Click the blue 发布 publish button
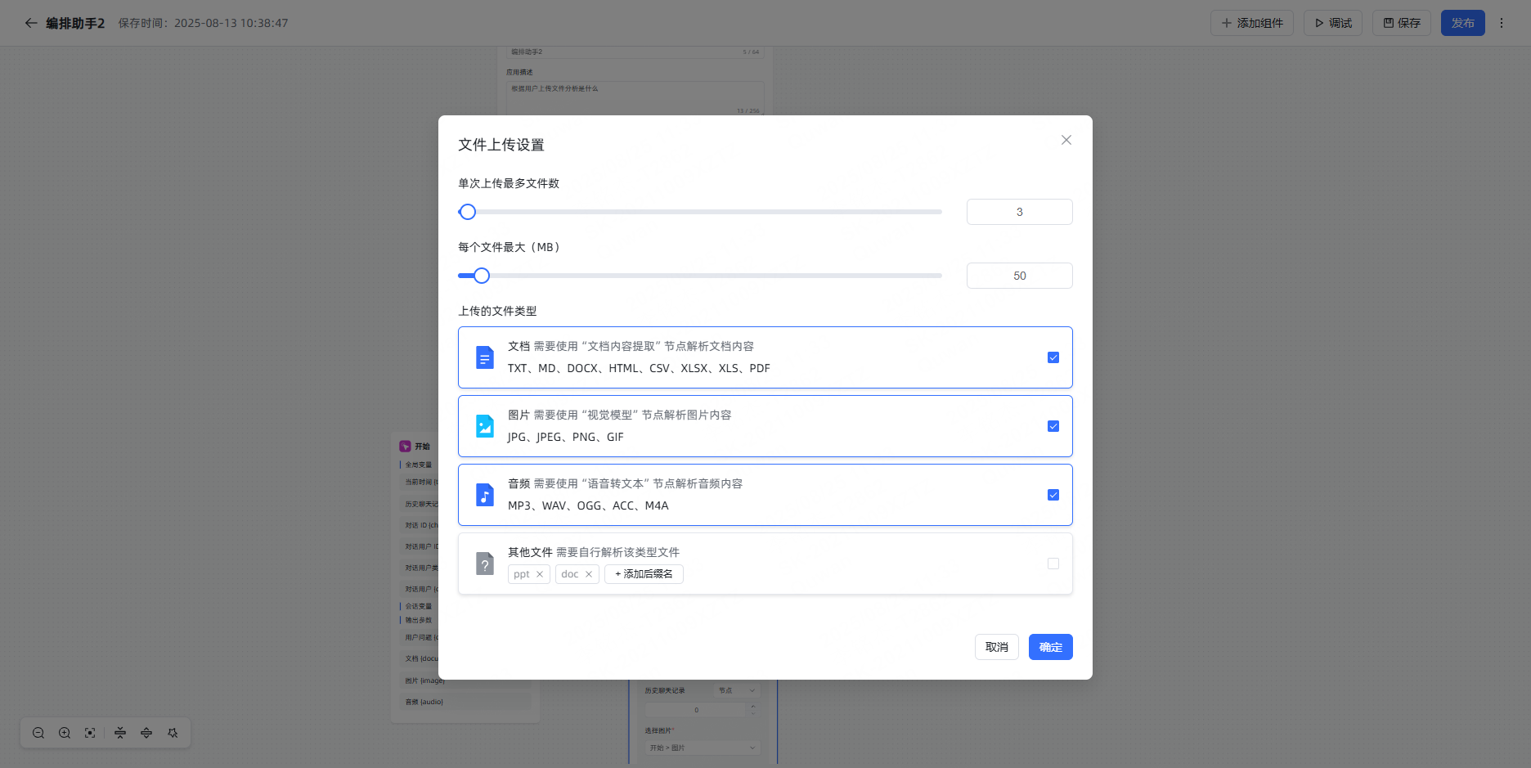This screenshot has width=1531, height=768. (1463, 23)
